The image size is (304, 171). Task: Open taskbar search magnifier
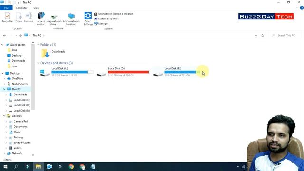(16, 167)
